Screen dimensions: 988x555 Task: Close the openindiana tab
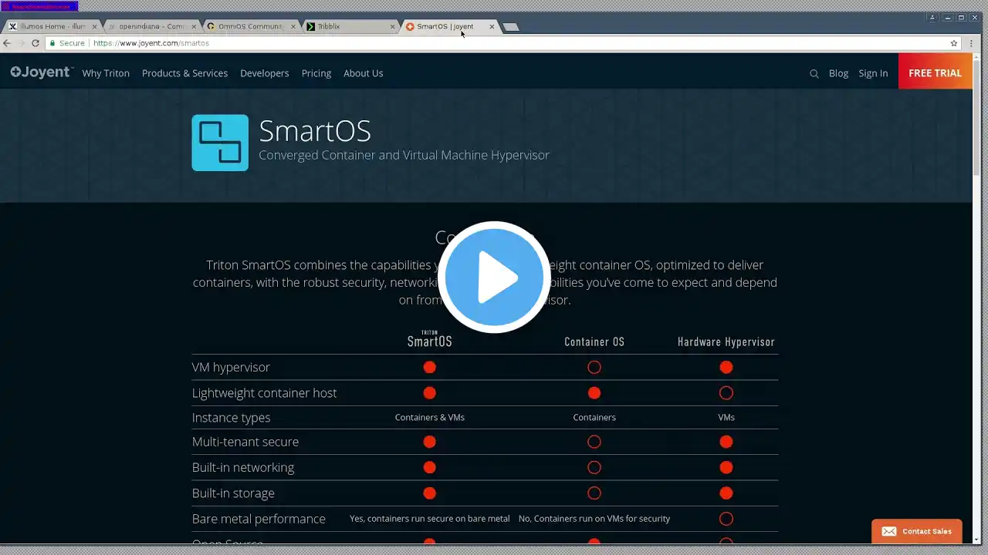click(x=195, y=26)
